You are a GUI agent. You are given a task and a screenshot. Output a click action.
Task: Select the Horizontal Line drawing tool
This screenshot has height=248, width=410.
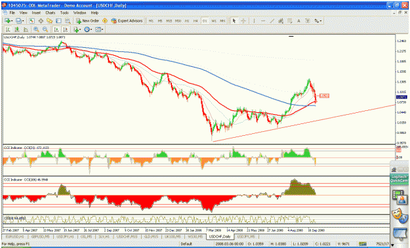pyautogui.click(x=263, y=21)
